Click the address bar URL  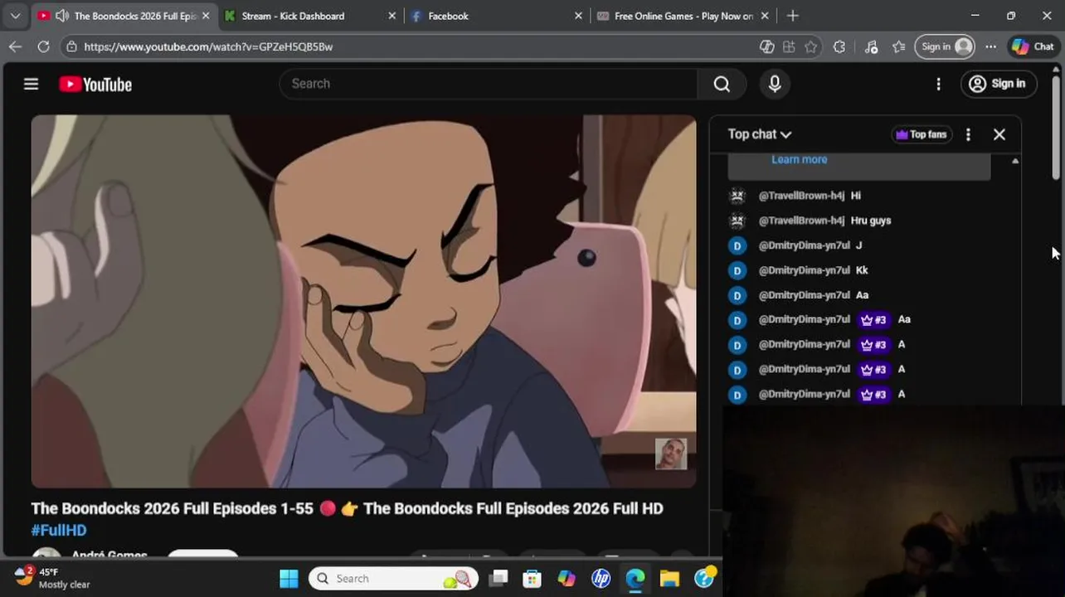pos(208,47)
